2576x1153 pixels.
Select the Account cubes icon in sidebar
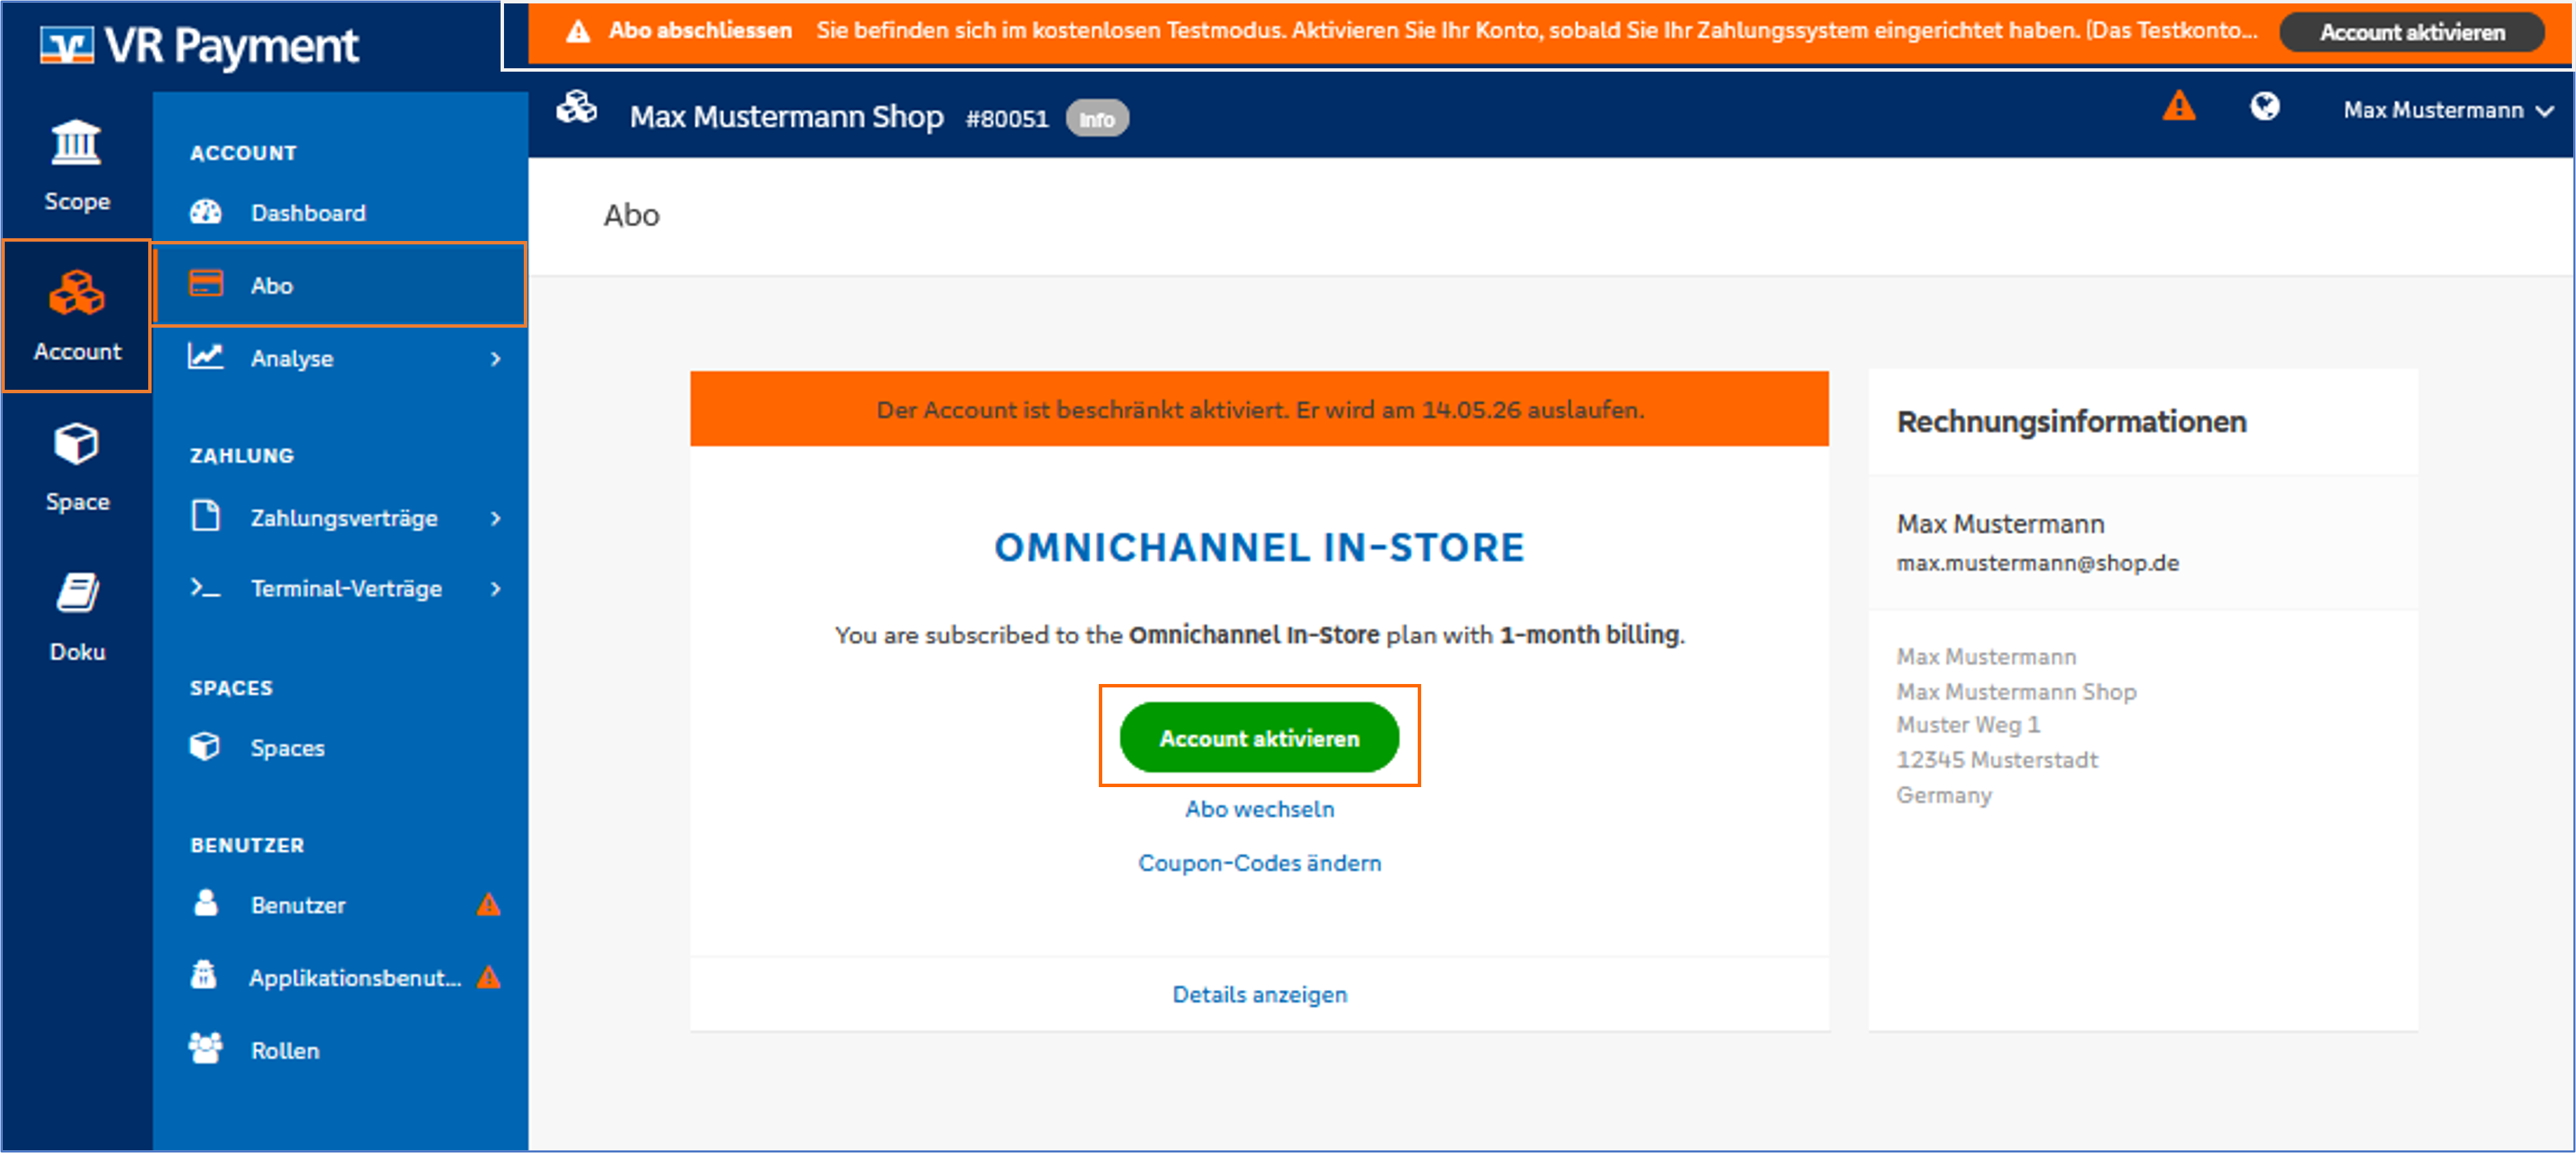tap(77, 293)
